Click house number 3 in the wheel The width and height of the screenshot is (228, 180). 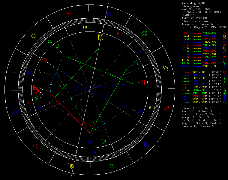point(62,146)
